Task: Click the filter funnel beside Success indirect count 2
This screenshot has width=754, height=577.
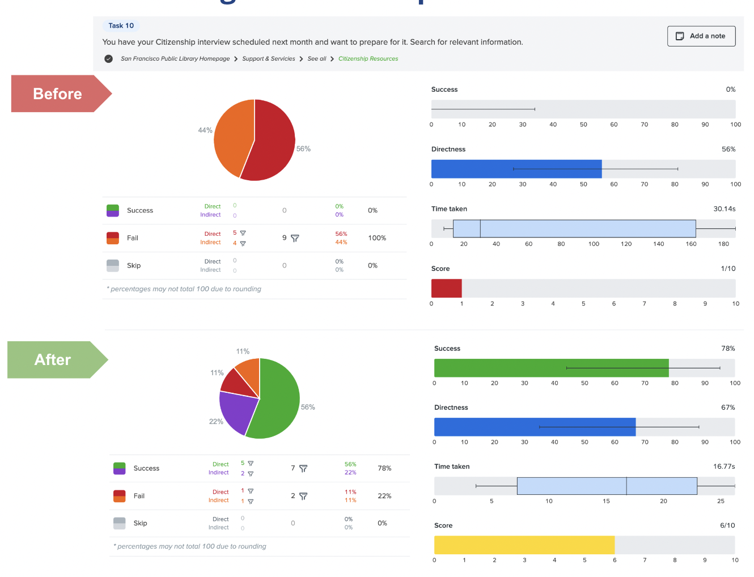Action: click(251, 473)
